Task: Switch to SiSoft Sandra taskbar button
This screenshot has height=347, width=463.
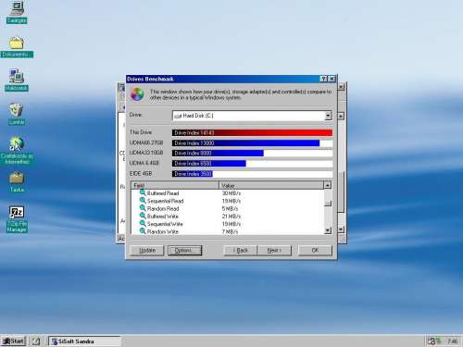Action: (84, 341)
